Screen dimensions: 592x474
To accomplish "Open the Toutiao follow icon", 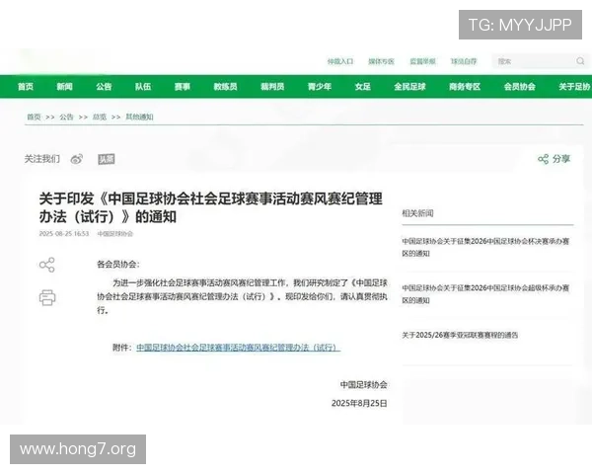I will 107,159.
